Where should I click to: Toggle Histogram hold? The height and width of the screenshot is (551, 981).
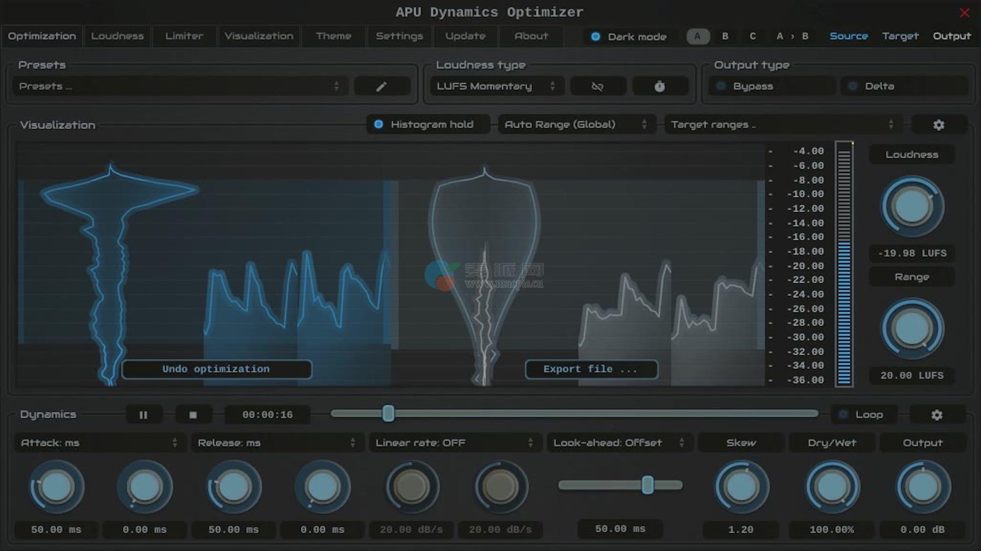428,124
